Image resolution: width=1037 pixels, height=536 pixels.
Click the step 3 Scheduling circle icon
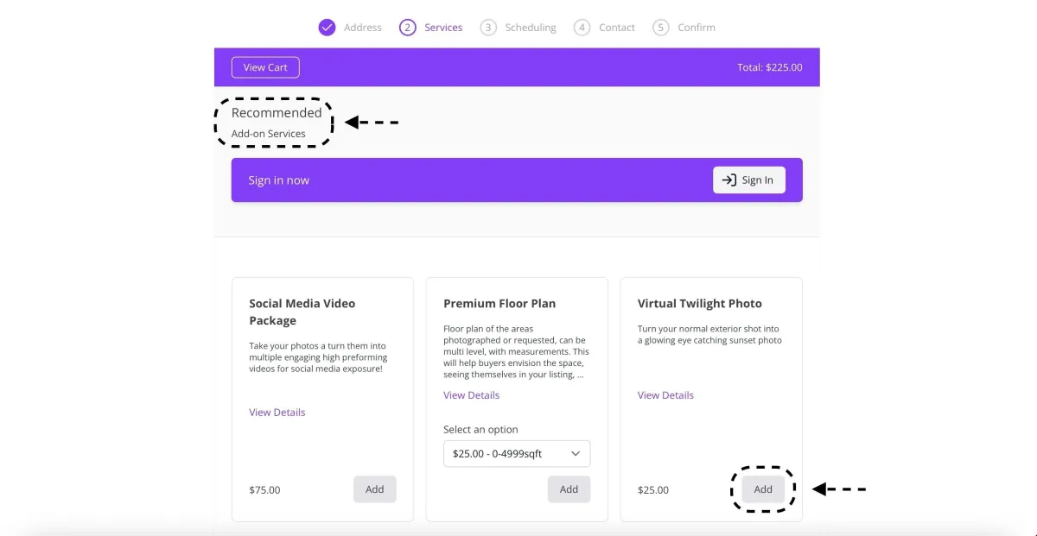488,28
